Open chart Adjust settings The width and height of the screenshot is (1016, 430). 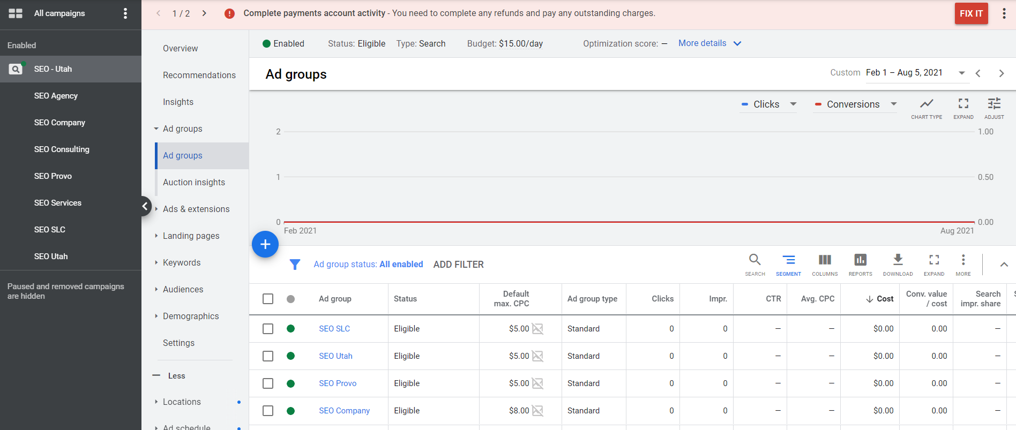point(994,108)
